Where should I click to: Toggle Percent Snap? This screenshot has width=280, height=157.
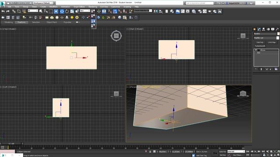(x=120, y=11)
